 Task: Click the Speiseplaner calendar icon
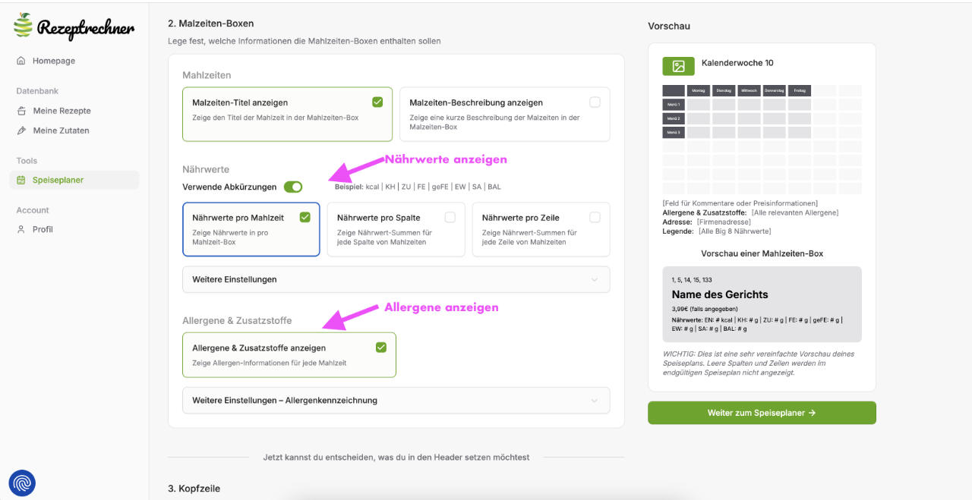(x=21, y=181)
